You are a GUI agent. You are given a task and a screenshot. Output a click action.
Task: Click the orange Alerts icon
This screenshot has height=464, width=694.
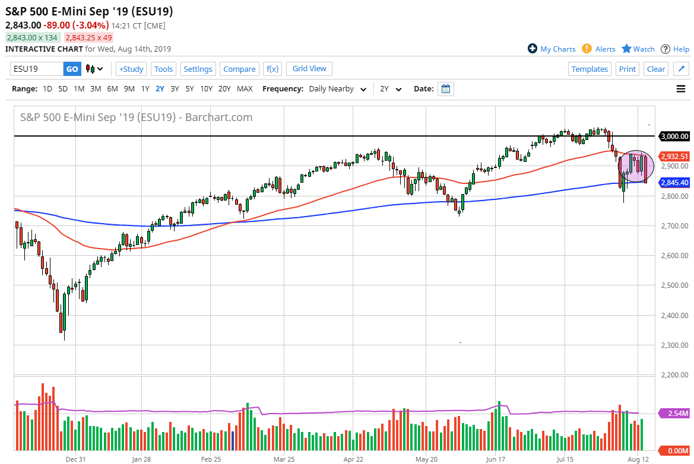(x=587, y=49)
